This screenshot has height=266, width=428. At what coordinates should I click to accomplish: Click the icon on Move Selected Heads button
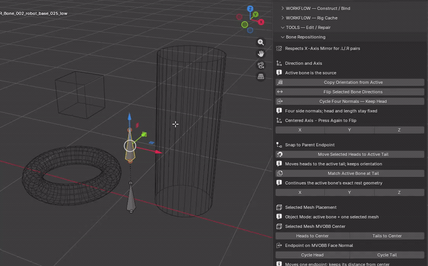[x=280, y=154]
